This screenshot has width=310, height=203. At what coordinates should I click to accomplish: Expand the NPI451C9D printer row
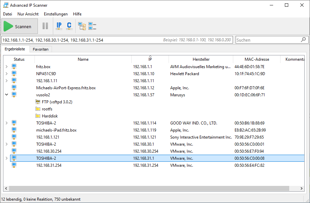7,74
